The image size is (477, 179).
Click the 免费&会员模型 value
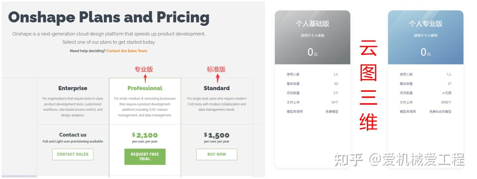coord(440,112)
